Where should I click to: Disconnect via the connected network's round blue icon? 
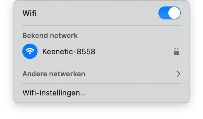pos(30,51)
